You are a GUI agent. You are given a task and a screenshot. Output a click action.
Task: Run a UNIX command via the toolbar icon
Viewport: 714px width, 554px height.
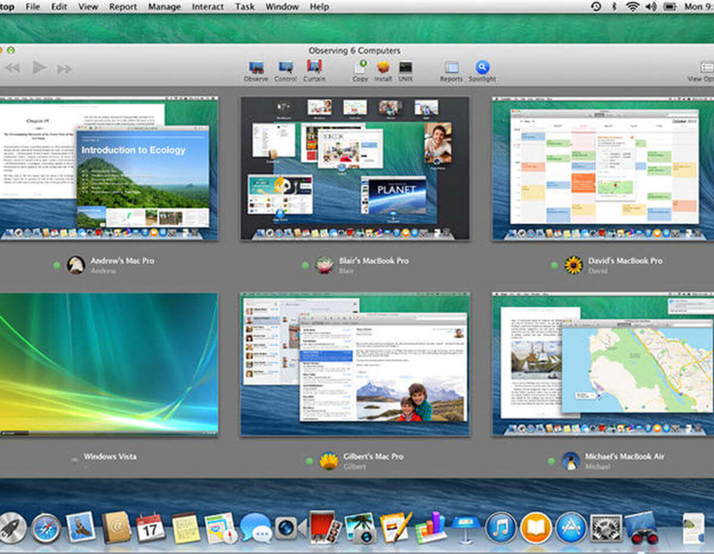405,67
